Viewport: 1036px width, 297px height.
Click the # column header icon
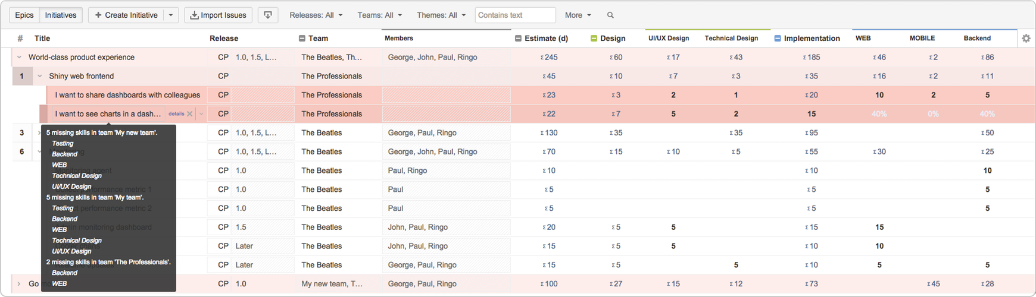[20, 38]
